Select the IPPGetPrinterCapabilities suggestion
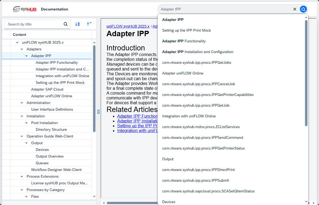 tap(231, 95)
